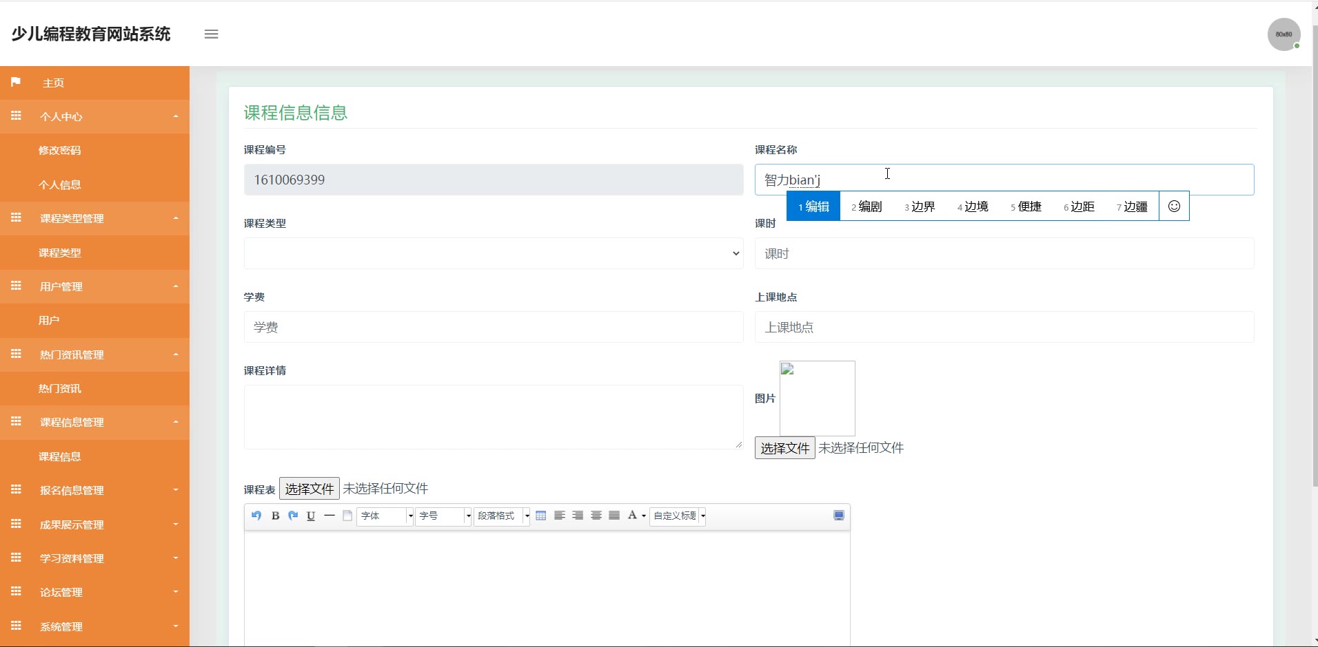Click the flag icon beside 主页
This screenshot has height=647, width=1318.
pos(16,82)
